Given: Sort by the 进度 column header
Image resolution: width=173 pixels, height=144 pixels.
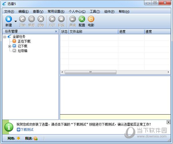Looking at the screenshot, I should [x=131, y=32].
